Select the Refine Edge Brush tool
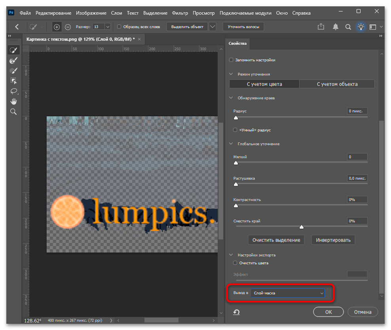 (x=13, y=60)
